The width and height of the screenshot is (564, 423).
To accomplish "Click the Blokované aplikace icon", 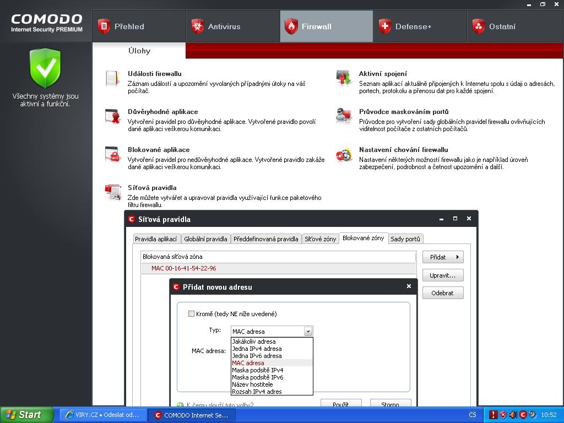I will (x=113, y=155).
